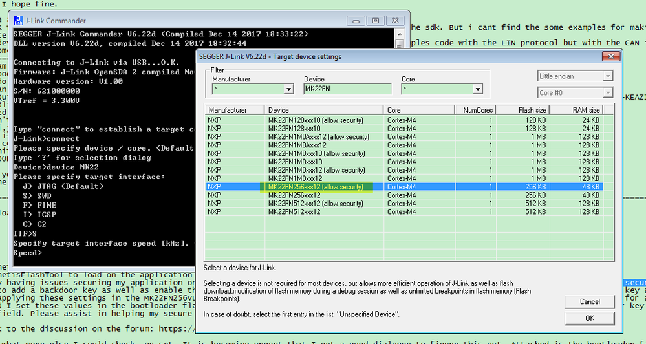Sort by the Core column header
Image resolution: width=646 pixels, height=344 pixels.
[418, 110]
